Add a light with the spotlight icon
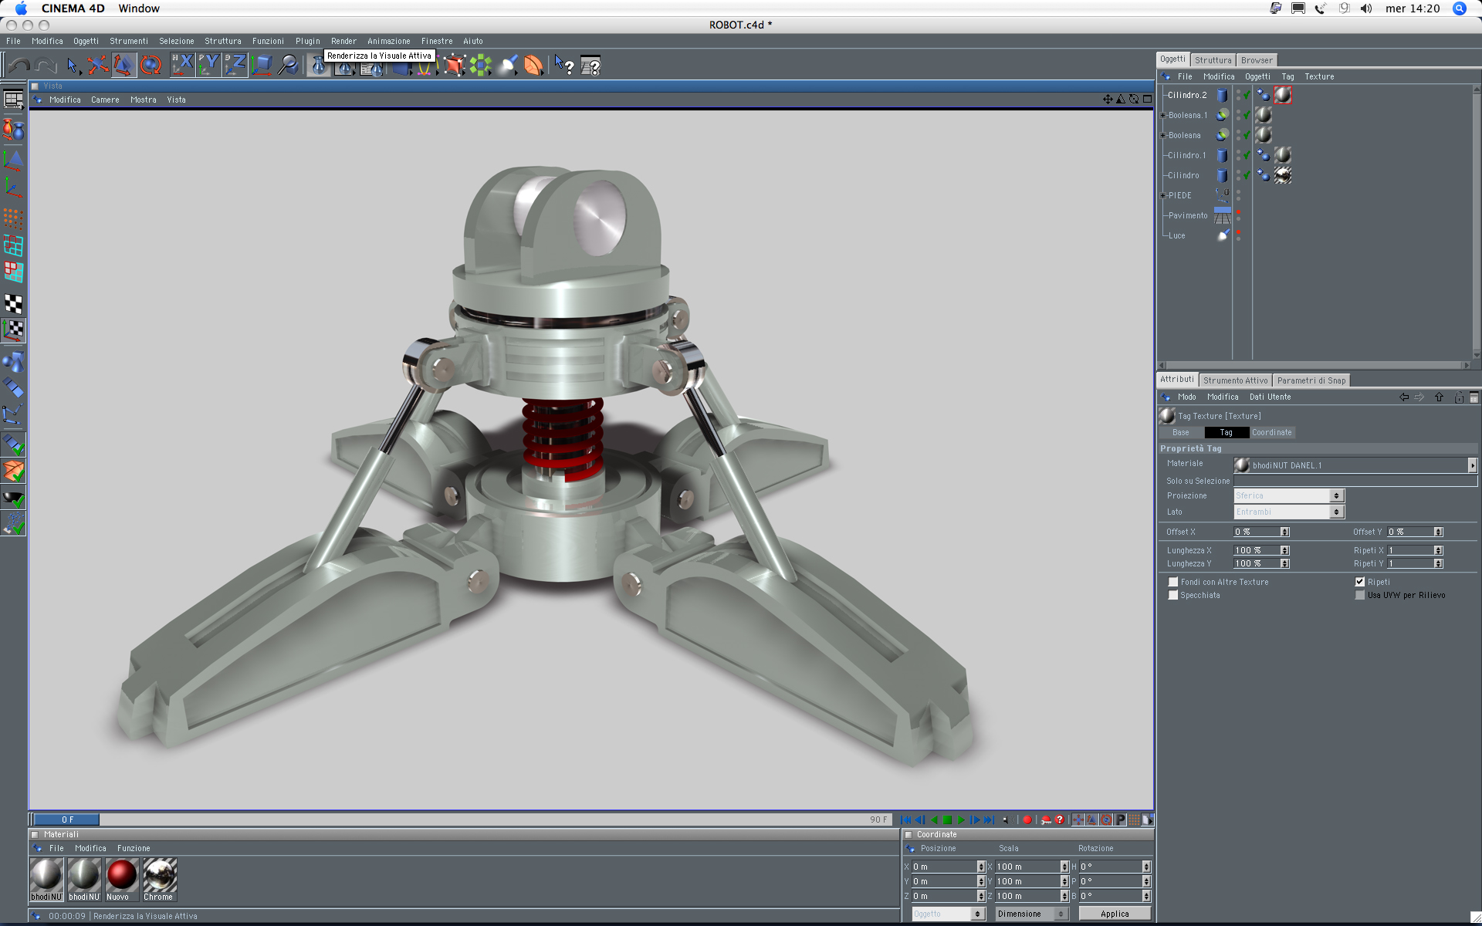1482x926 pixels. [508, 66]
